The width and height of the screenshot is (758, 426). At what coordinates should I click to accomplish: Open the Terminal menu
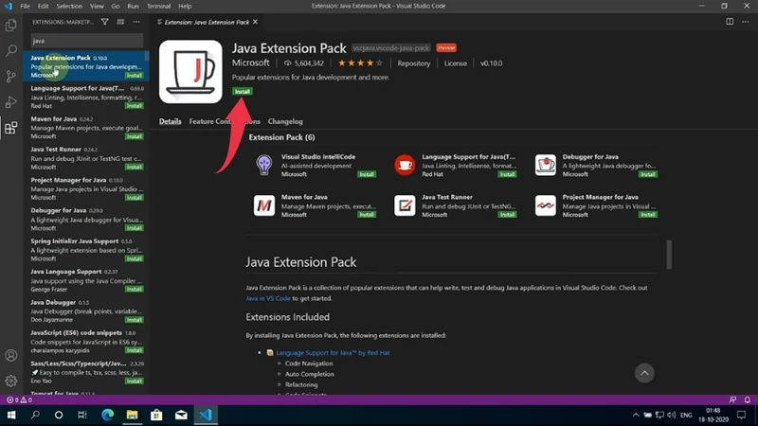[158, 6]
